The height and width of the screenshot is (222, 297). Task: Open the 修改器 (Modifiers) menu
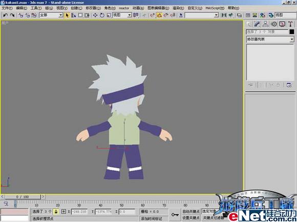tap(93, 8)
